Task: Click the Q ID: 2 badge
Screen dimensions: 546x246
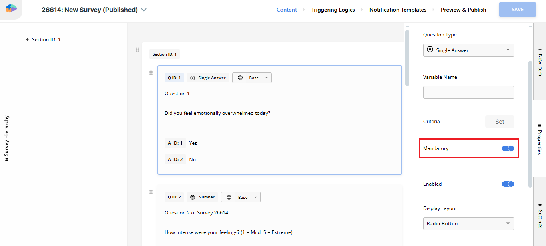Action: tap(174, 197)
